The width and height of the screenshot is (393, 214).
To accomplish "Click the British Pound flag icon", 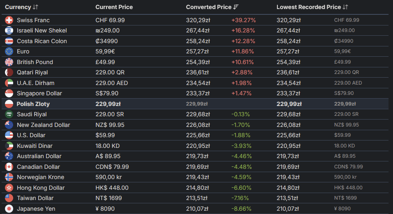I will coord(9,62).
